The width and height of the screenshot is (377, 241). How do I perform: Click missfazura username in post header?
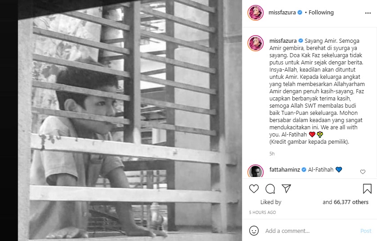pos(282,13)
